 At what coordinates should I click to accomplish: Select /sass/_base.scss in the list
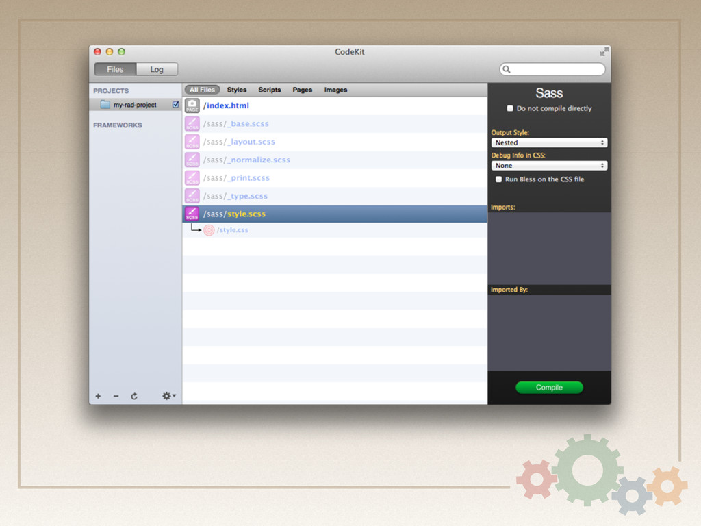click(335, 124)
